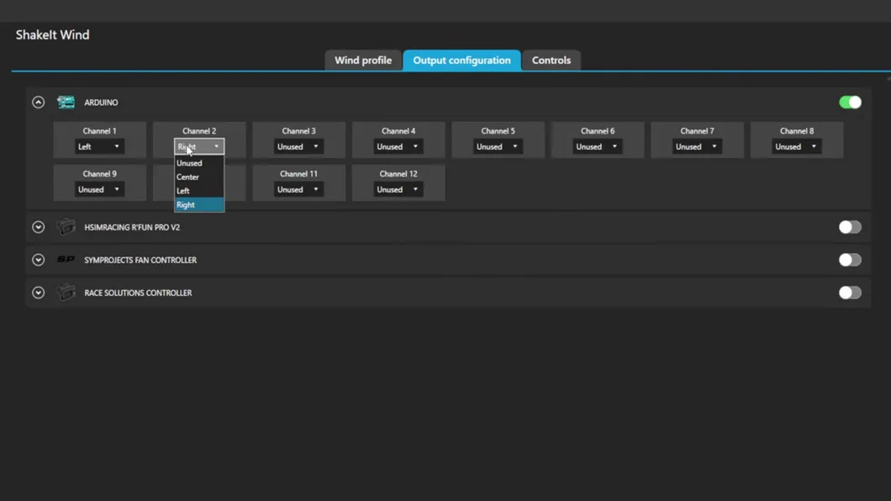Enable the Race Solutions Controller toggle

850,293
